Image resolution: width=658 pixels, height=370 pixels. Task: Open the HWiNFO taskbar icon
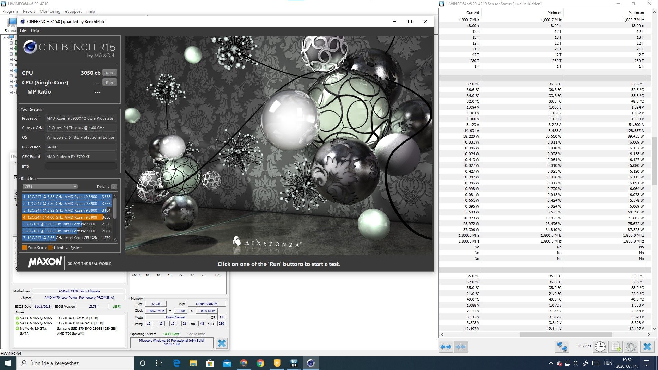point(294,363)
